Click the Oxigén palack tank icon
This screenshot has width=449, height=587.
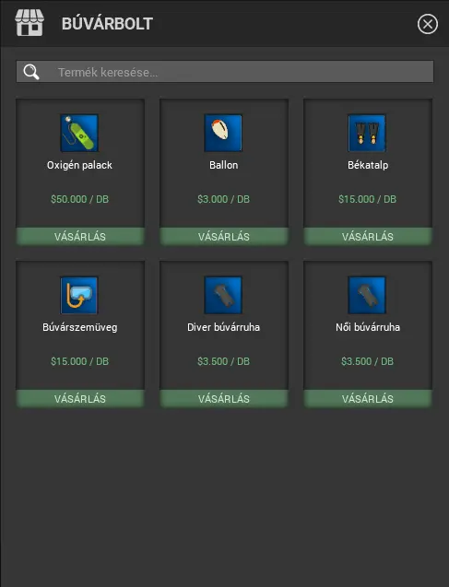tap(79, 133)
